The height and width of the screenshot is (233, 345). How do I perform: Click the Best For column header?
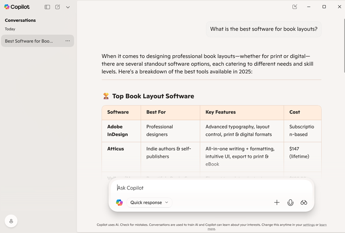click(170, 112)
